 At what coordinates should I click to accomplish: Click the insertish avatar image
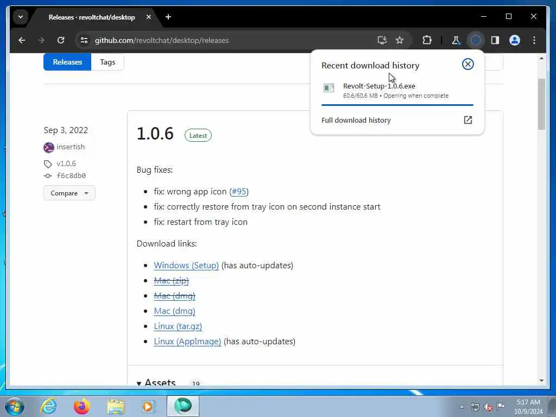pos(48,147)
